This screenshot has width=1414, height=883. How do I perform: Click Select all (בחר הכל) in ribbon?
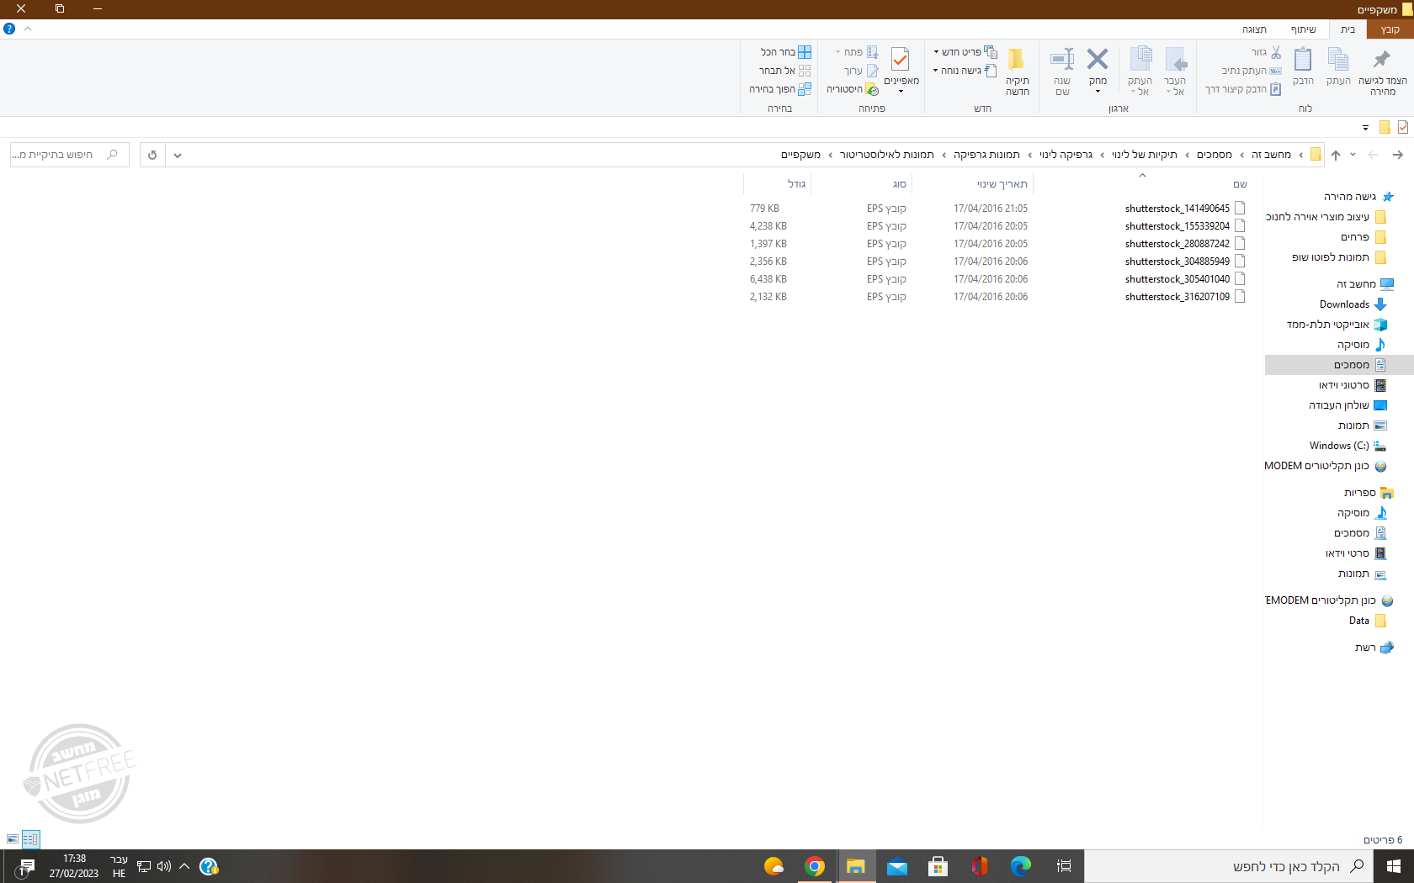(786, 52)
